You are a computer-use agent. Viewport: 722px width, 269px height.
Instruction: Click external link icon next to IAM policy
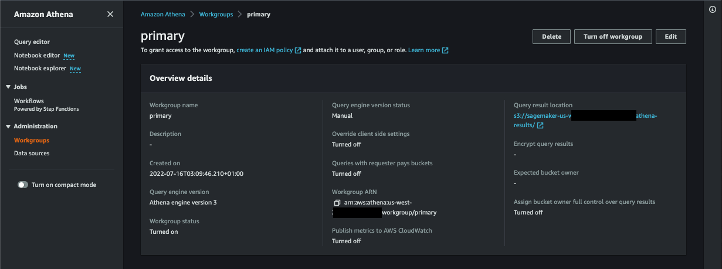298,50
